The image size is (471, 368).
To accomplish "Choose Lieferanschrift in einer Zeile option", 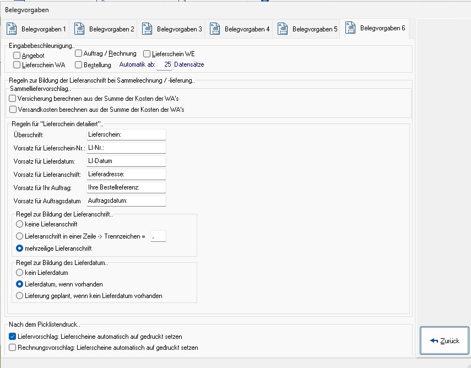I will coord(19,236).
